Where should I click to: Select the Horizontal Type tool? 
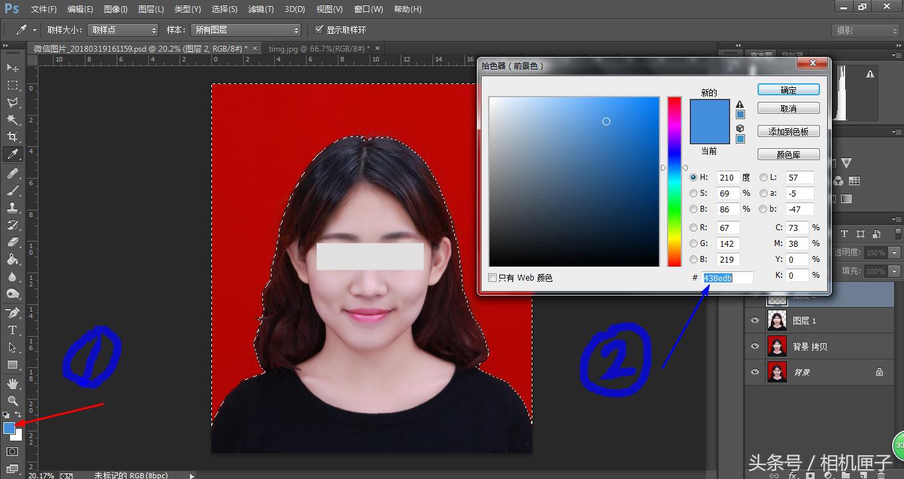click(x=12, y=329)
